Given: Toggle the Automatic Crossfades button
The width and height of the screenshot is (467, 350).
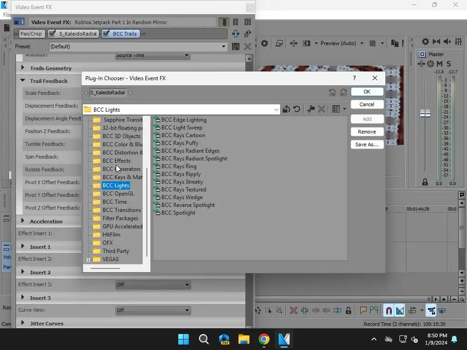Looking at the screenshot, I should [x=400, y=311].
